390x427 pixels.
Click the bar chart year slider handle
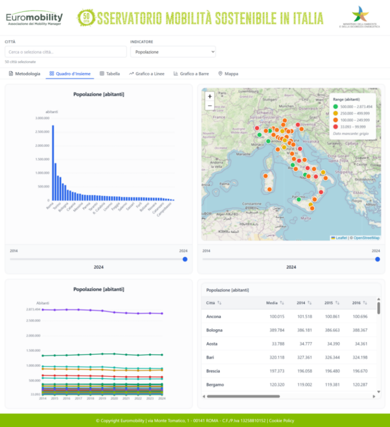tap(185, 259)
